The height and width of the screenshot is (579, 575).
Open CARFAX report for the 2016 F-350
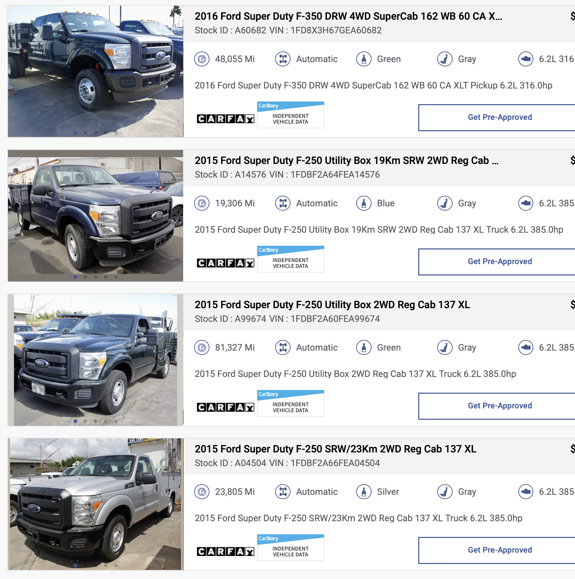[x=225, y=119]
